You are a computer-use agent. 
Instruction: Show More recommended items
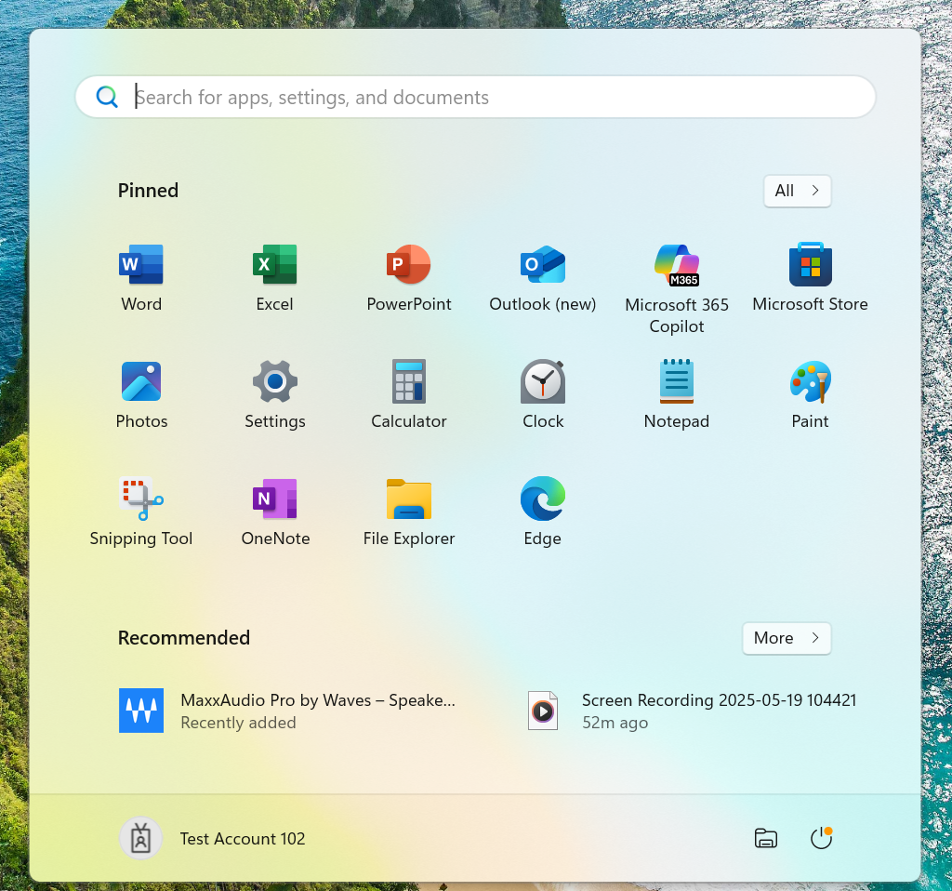787,638
